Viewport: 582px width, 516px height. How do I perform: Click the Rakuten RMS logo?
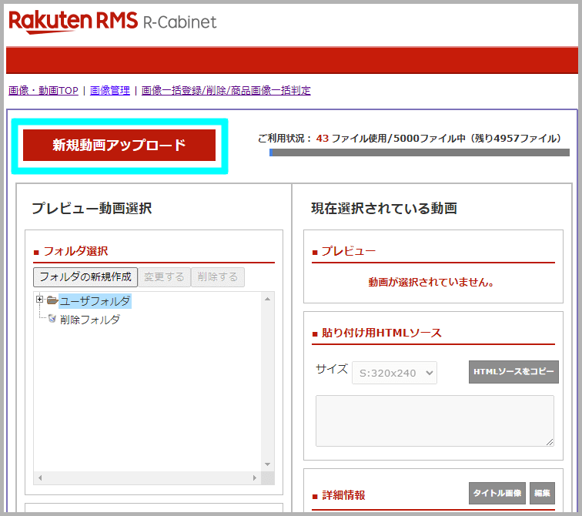click(x=73, y=22)
